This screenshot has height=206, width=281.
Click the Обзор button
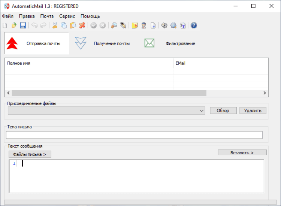pos(223,110)
